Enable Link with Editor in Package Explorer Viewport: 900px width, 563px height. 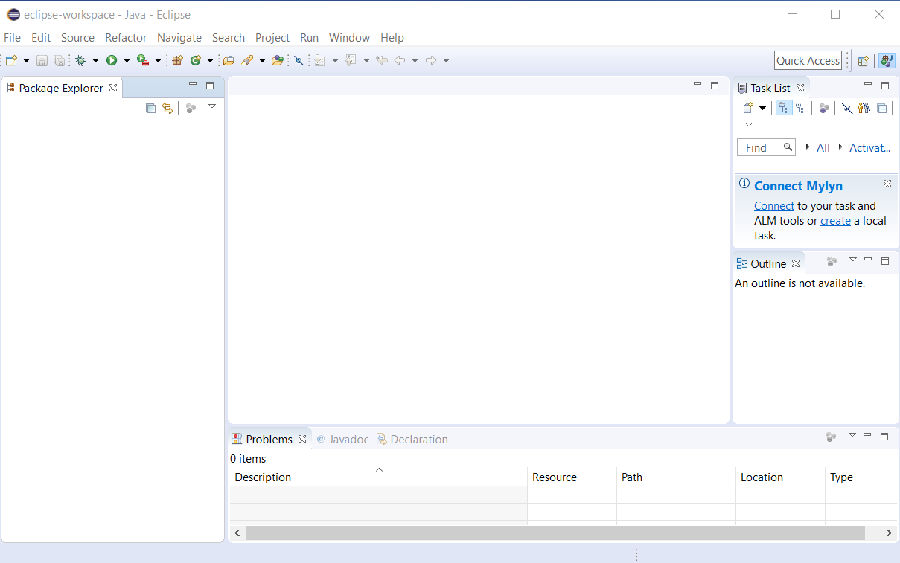(167, 108)
